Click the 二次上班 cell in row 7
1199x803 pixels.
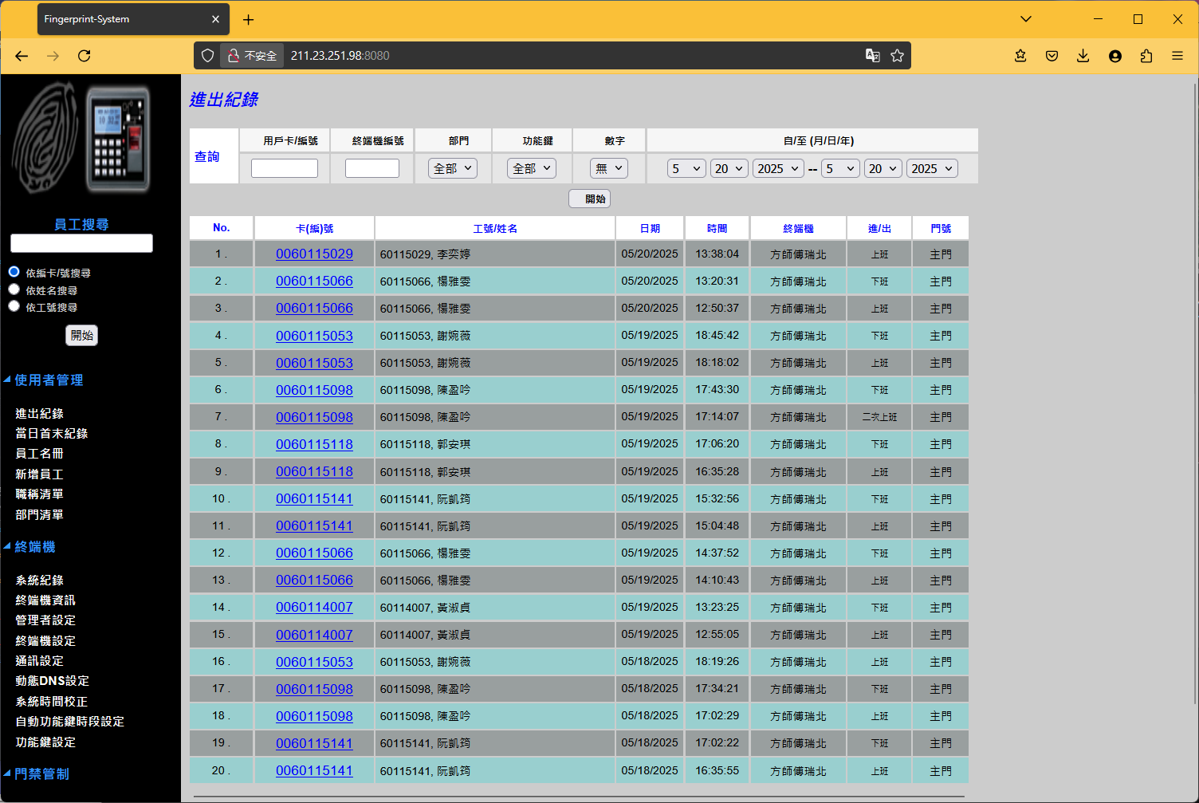pyautogui.click(x=879, y=417)
